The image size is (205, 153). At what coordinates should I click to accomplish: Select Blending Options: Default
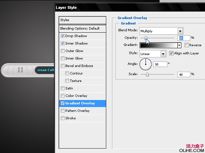(82, 29)
